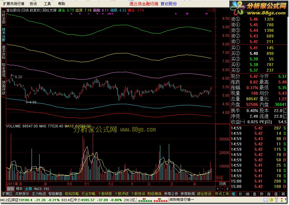Image resolution: width=289 pixels, height=205 pixels.
Task: Select the 全部 tab below the chart
Action: 28,189
